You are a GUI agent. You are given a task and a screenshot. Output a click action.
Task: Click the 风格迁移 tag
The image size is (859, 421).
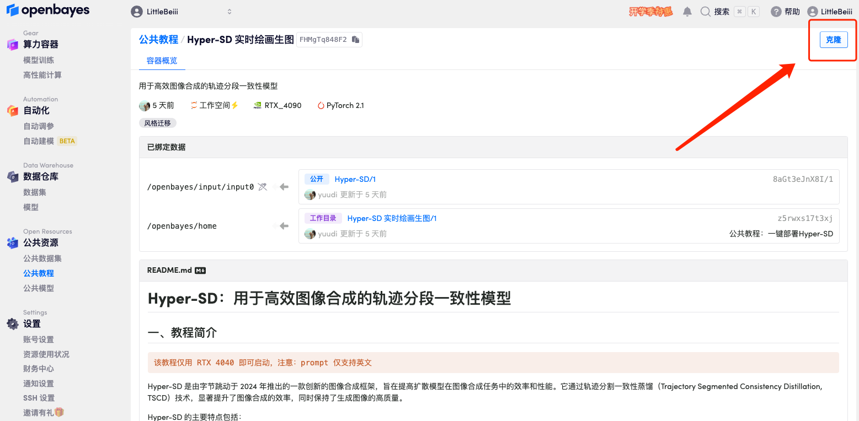157,123
